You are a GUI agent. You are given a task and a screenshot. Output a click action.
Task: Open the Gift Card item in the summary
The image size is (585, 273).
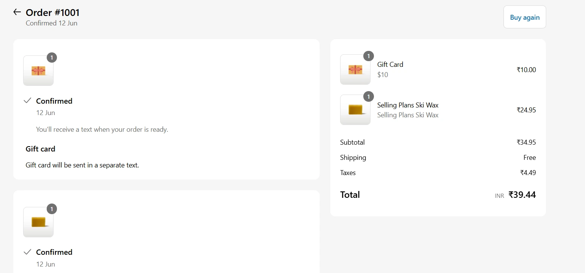[390, 64]
